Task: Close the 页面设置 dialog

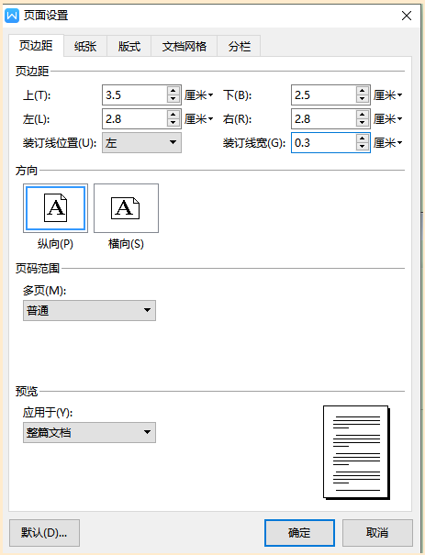Action: coord(407,16)
